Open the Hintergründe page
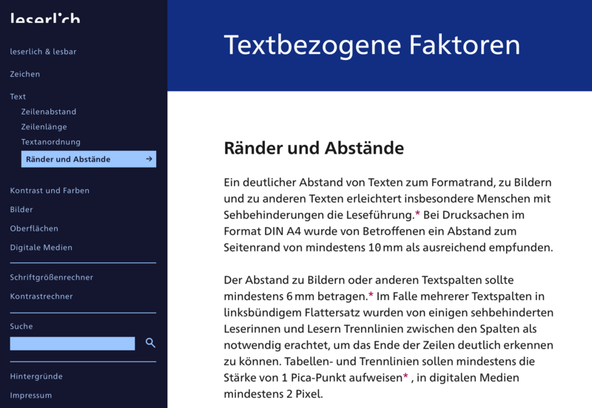 pyautogui.click(x=36, y=376)
